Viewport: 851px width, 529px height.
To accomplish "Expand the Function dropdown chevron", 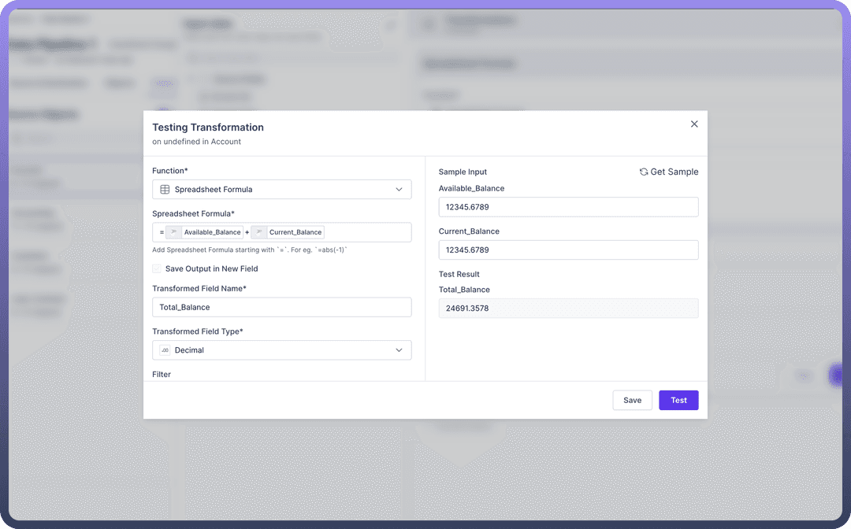I will 399,190.
